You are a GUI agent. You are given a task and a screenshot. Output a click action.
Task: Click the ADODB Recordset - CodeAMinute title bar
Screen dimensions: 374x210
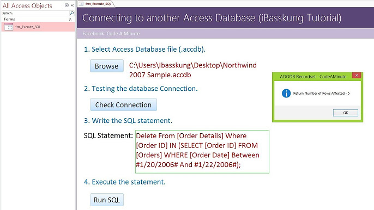[x=313, y=77]
